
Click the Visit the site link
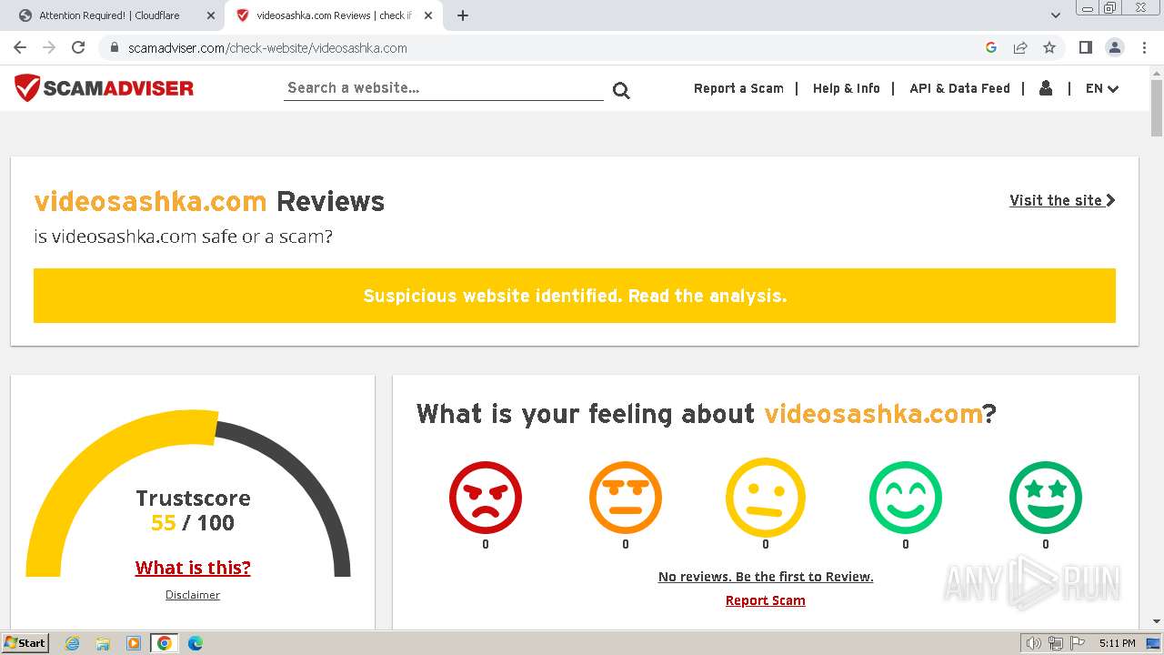(1062, 200)
